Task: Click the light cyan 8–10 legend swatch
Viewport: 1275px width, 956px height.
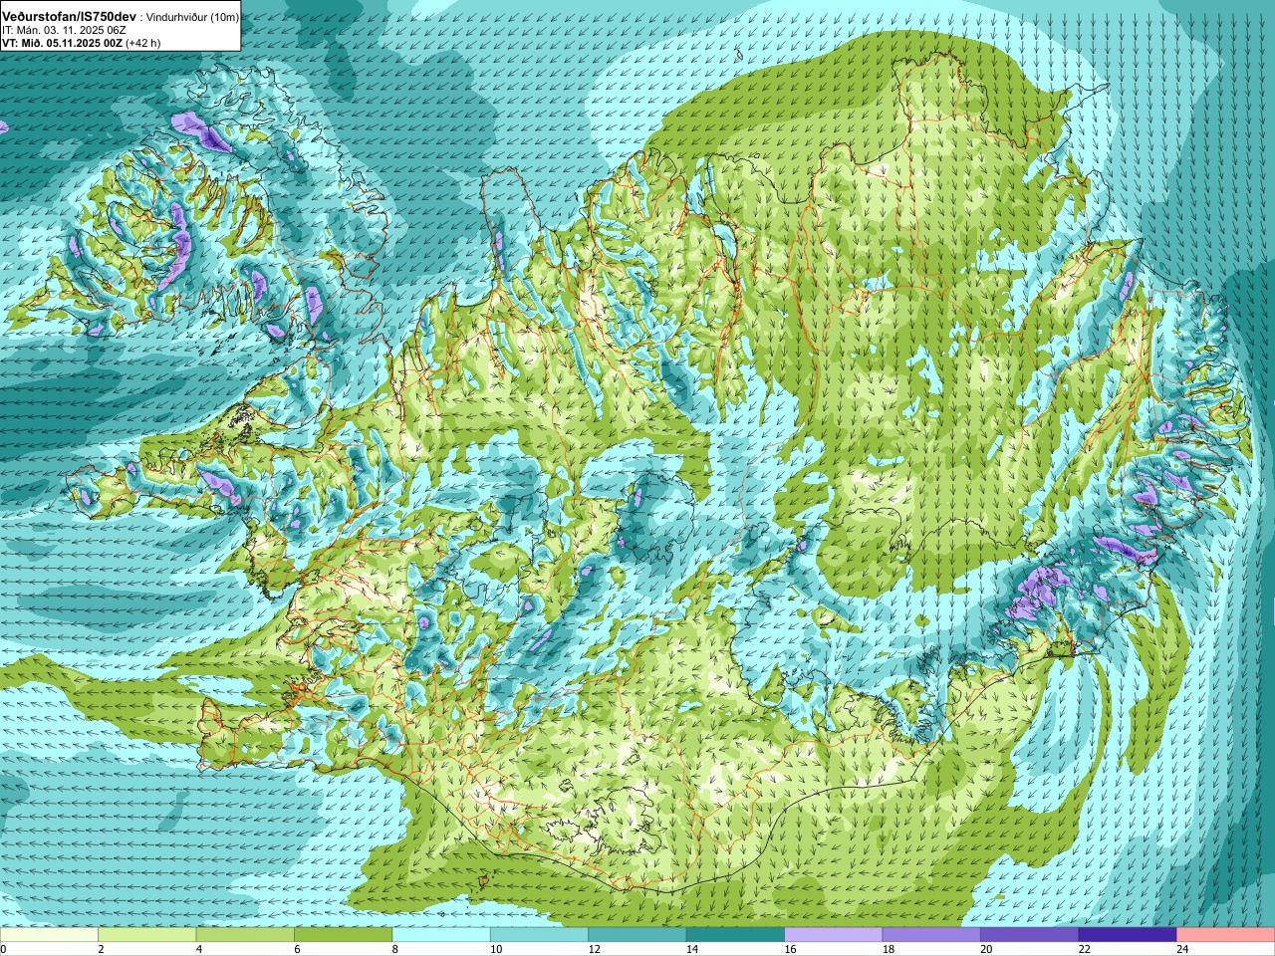Action: tap(441, 935)
